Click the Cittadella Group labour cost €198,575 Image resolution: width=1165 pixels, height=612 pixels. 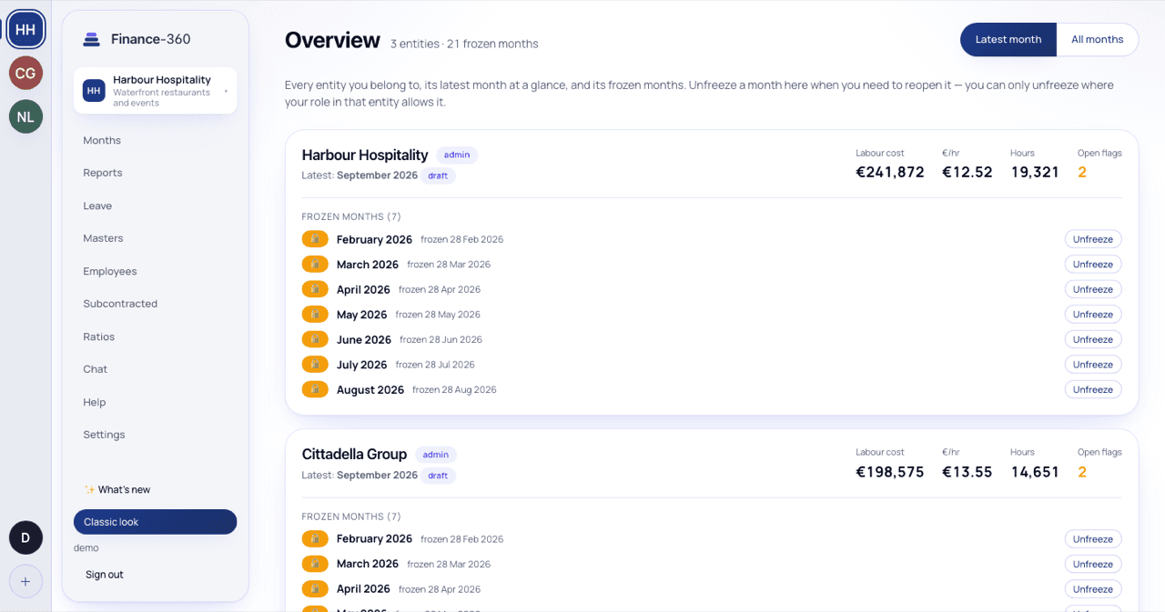(890, 471)
